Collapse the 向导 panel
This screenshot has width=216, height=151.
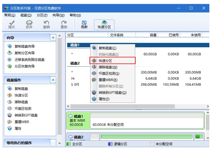point(53,38)
